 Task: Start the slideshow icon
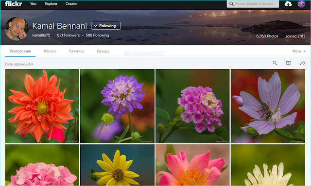[x=288, y=63]
